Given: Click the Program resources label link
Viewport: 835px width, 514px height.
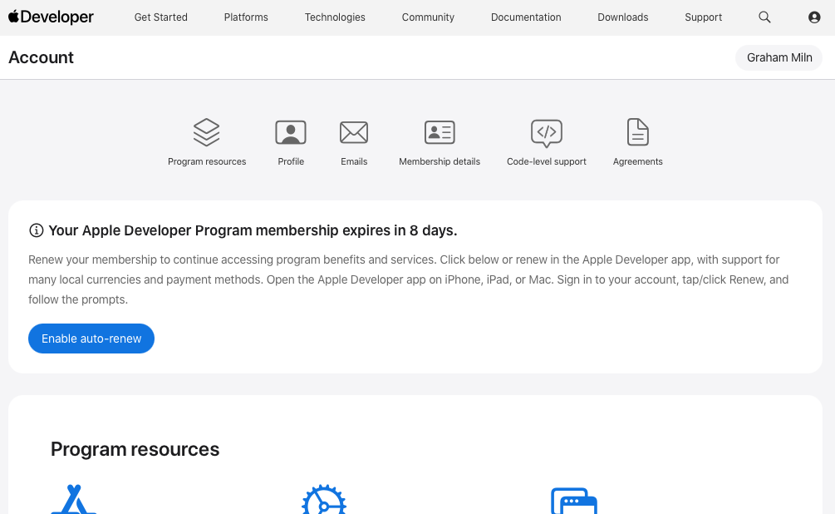Looking at the screenshot, I should 207,161.
